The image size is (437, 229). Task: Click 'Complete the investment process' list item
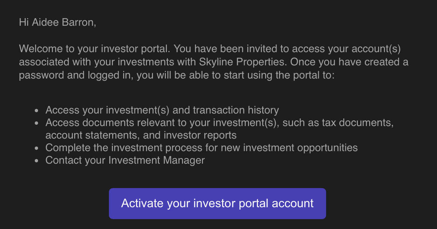pyautogui.click(x=202, y=147)
